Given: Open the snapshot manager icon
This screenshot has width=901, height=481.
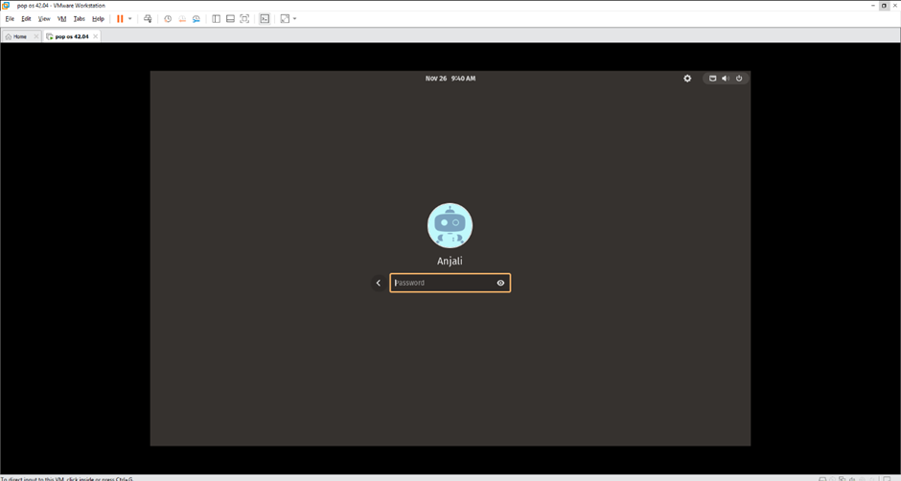Looking at the screenshot, I should 196,19.
